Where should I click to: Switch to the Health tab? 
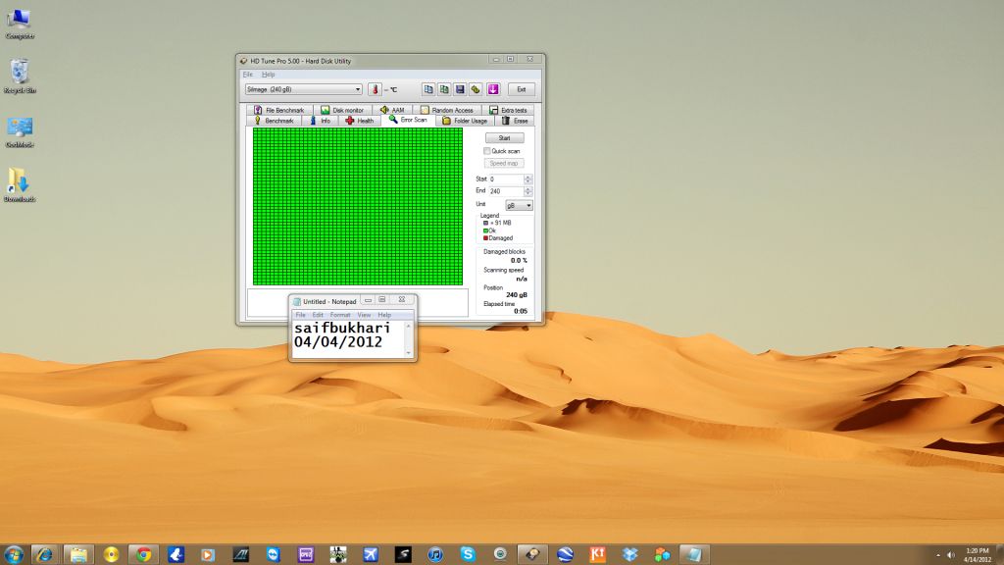pyautogui.click(x=360, y=121)
